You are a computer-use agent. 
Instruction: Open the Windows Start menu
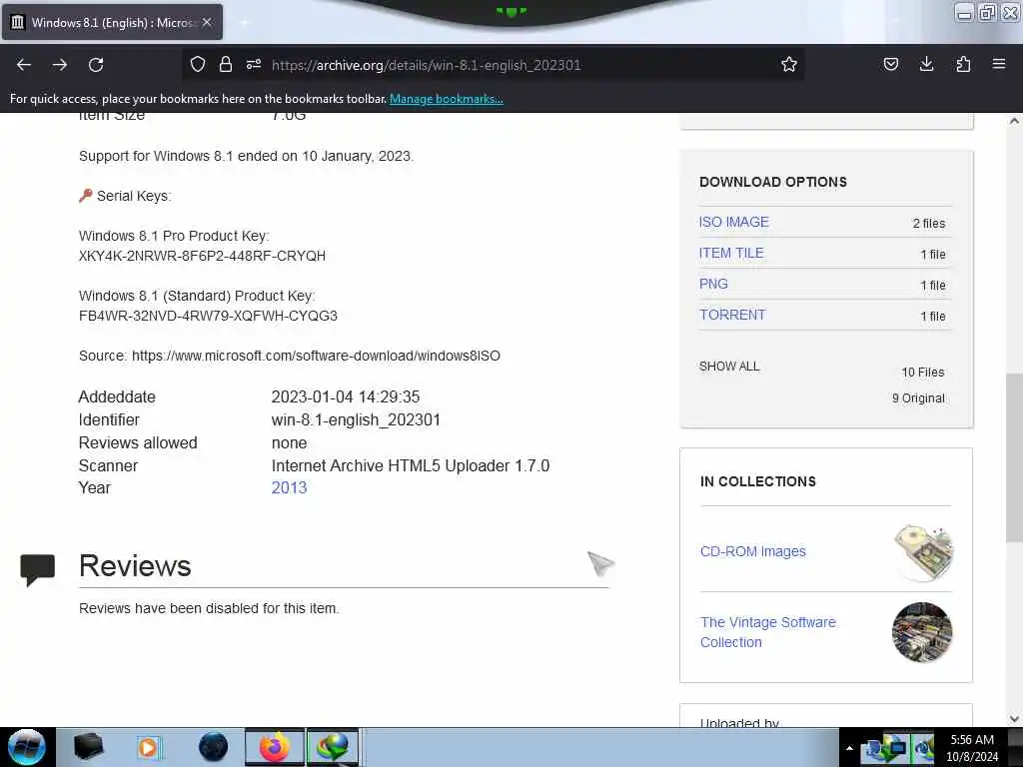pyautogui.click(x=27, y=747)
